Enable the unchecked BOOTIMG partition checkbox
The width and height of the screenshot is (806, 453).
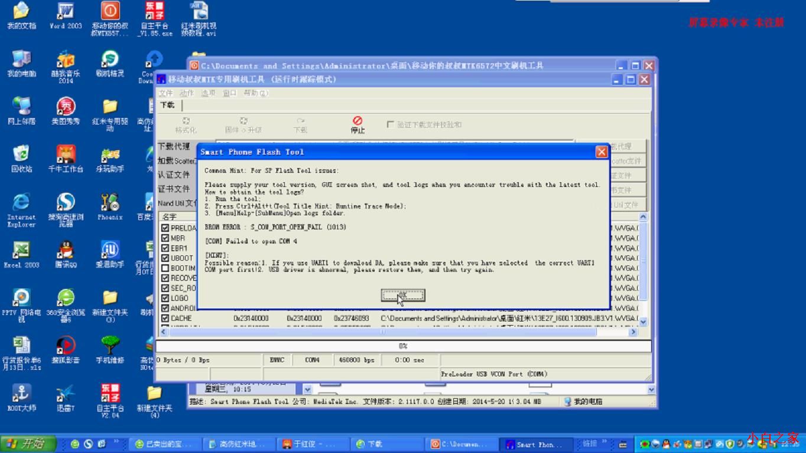click(165, 268)
